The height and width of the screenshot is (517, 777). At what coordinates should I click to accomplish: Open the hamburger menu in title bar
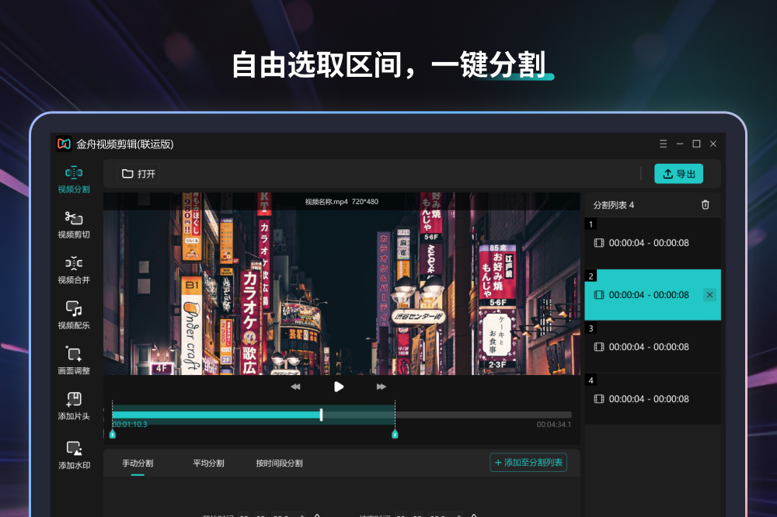click(663, 144)
